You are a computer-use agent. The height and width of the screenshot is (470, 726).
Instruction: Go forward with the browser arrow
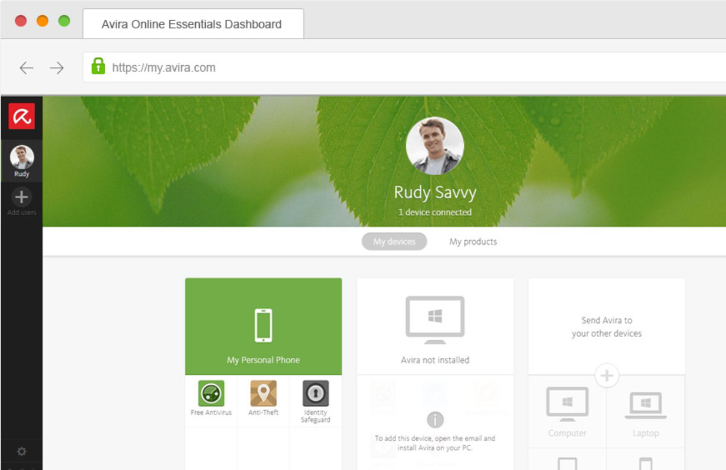click(x=56, y=68)
